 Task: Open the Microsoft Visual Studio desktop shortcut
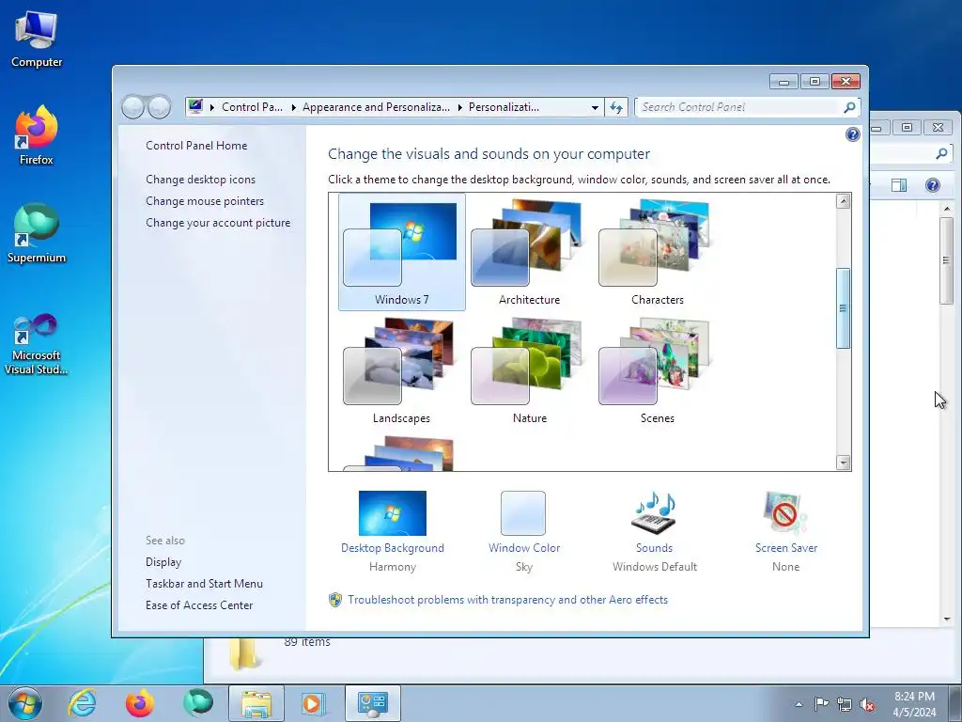pos(37,344)
